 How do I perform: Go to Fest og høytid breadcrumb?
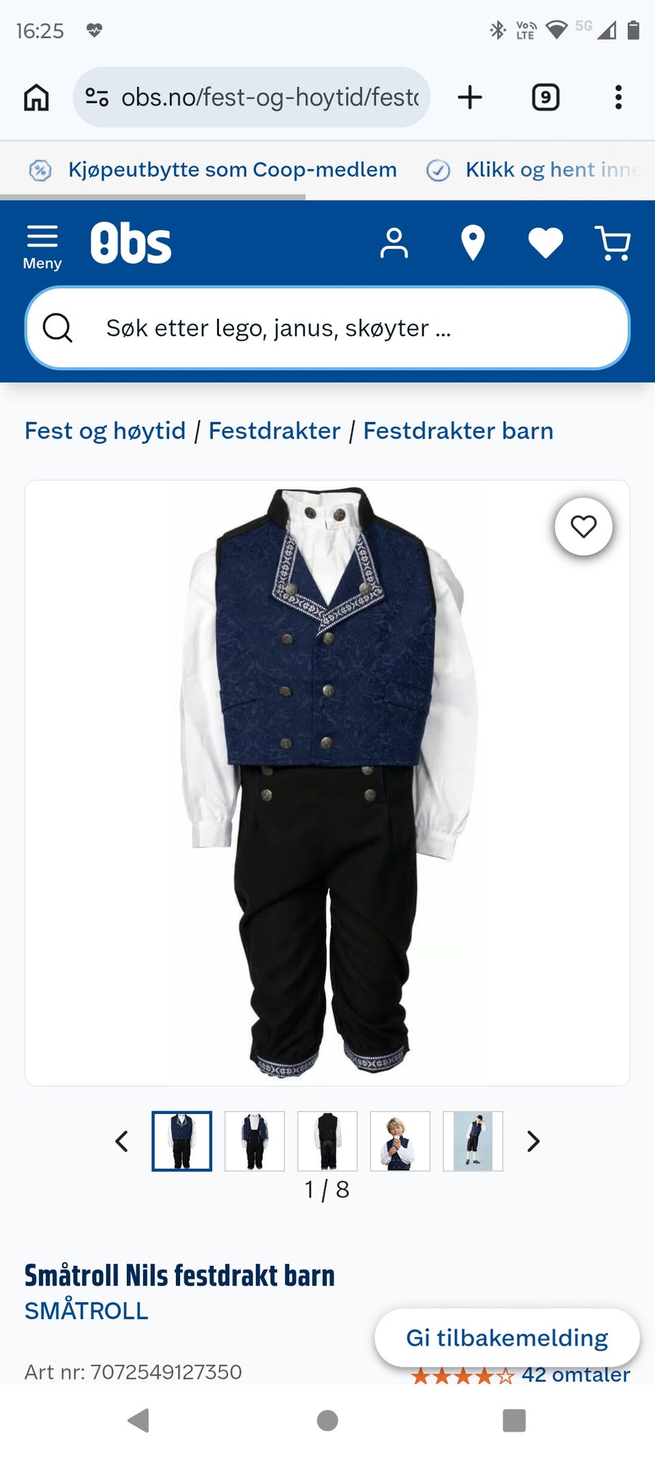click(105, 431)
